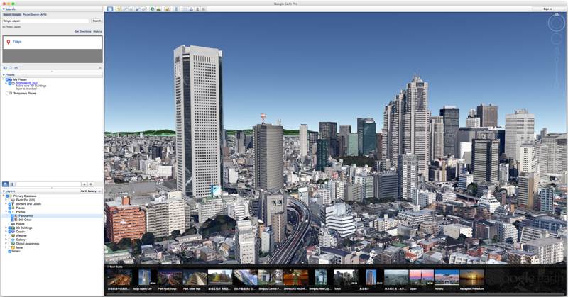Select the Add Placemark pushpin tool
Screen dimensions: 568x297
(119, 9)
